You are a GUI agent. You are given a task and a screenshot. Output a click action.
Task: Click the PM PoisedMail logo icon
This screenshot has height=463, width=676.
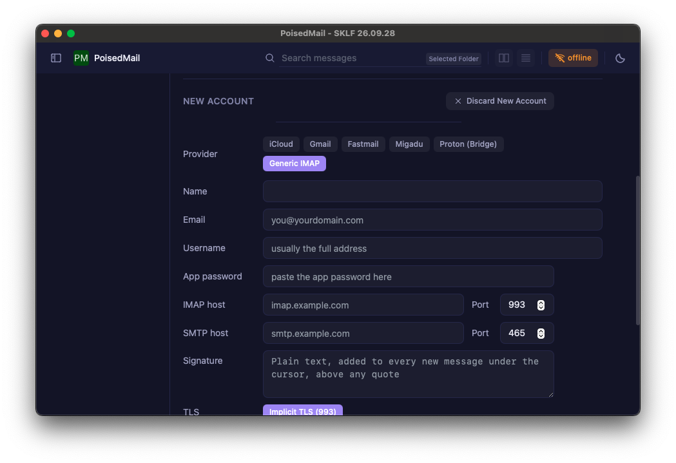pyautogui.click(x=81, y=58)
